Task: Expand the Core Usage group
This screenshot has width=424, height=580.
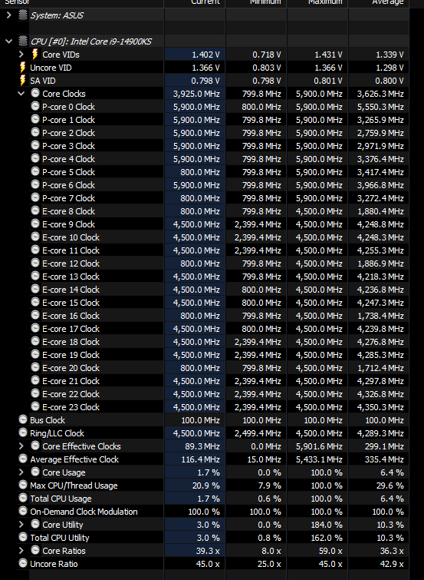Action: click(x=21, y=472)
